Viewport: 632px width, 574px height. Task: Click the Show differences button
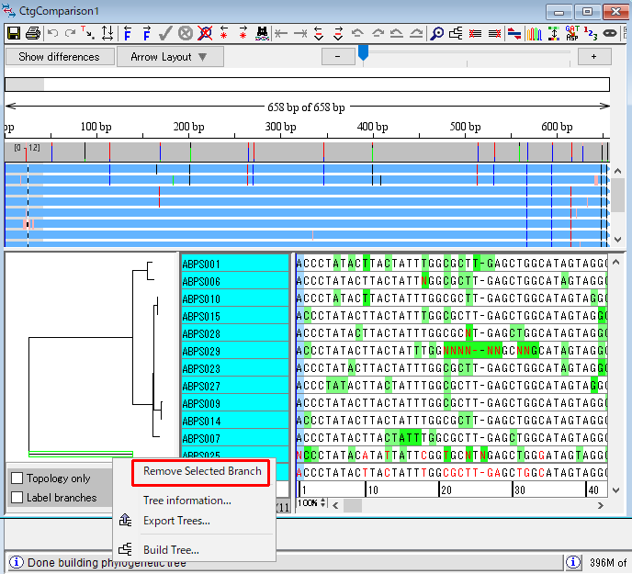coord(59,57)
